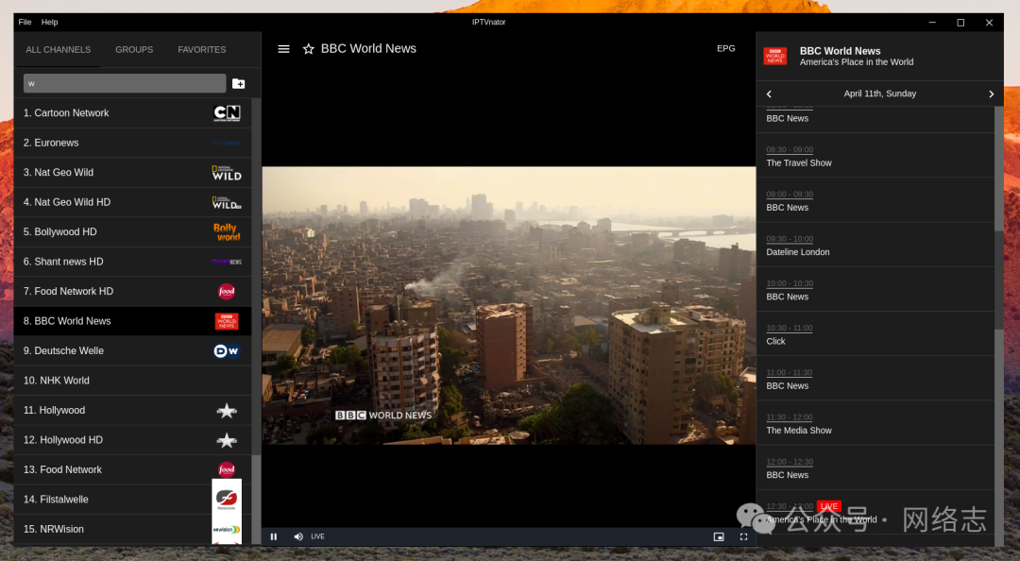Pause the live video stream
The image size is (1020, 561).
274,536
